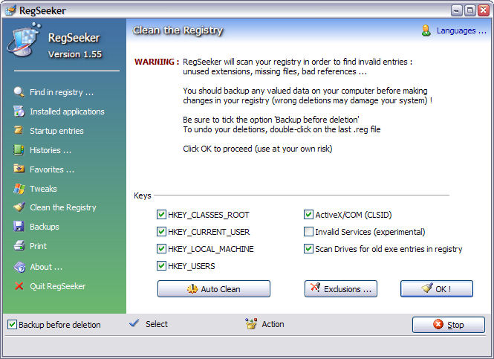
Task: Click the RegSeeker title bar app icon
Action: tap(10, 10)
